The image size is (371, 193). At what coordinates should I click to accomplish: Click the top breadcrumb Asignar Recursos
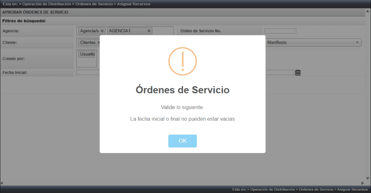point(134,4)
